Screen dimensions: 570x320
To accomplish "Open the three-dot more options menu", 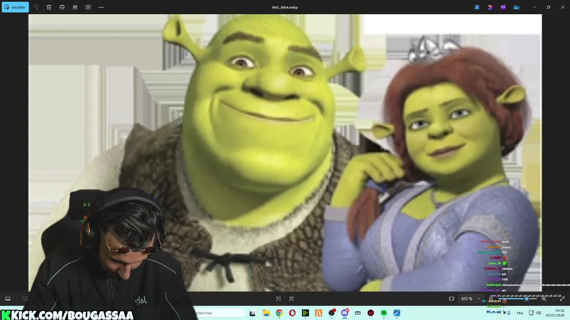I will tap(101, 7).
